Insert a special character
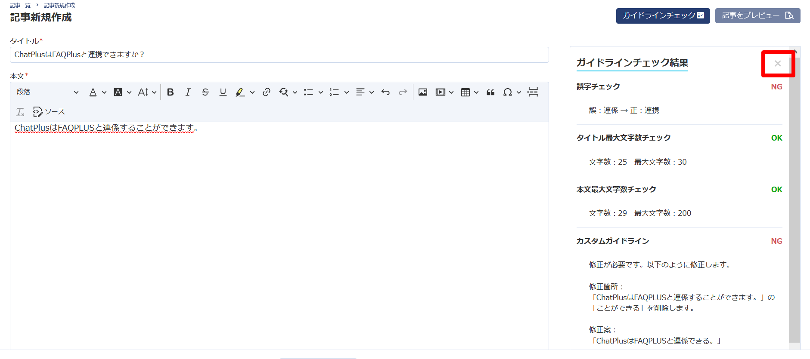 (x=508, y=92)
